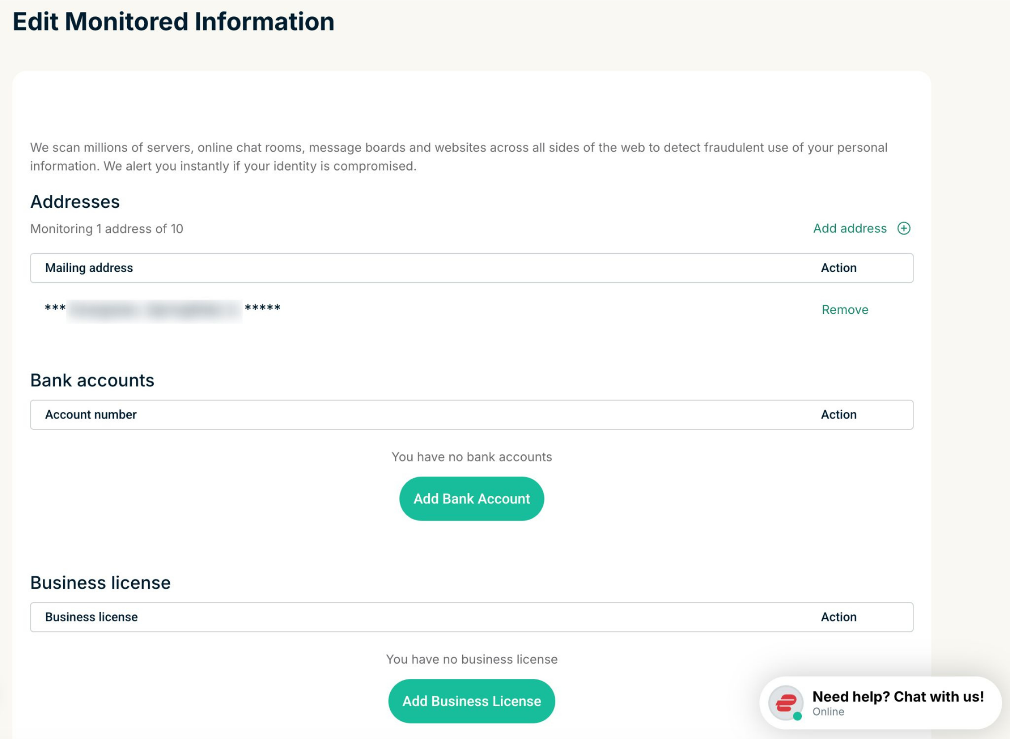Open the Need help chat widget
The height and width of the screenshot is (739, 1010).
[881, 703]
